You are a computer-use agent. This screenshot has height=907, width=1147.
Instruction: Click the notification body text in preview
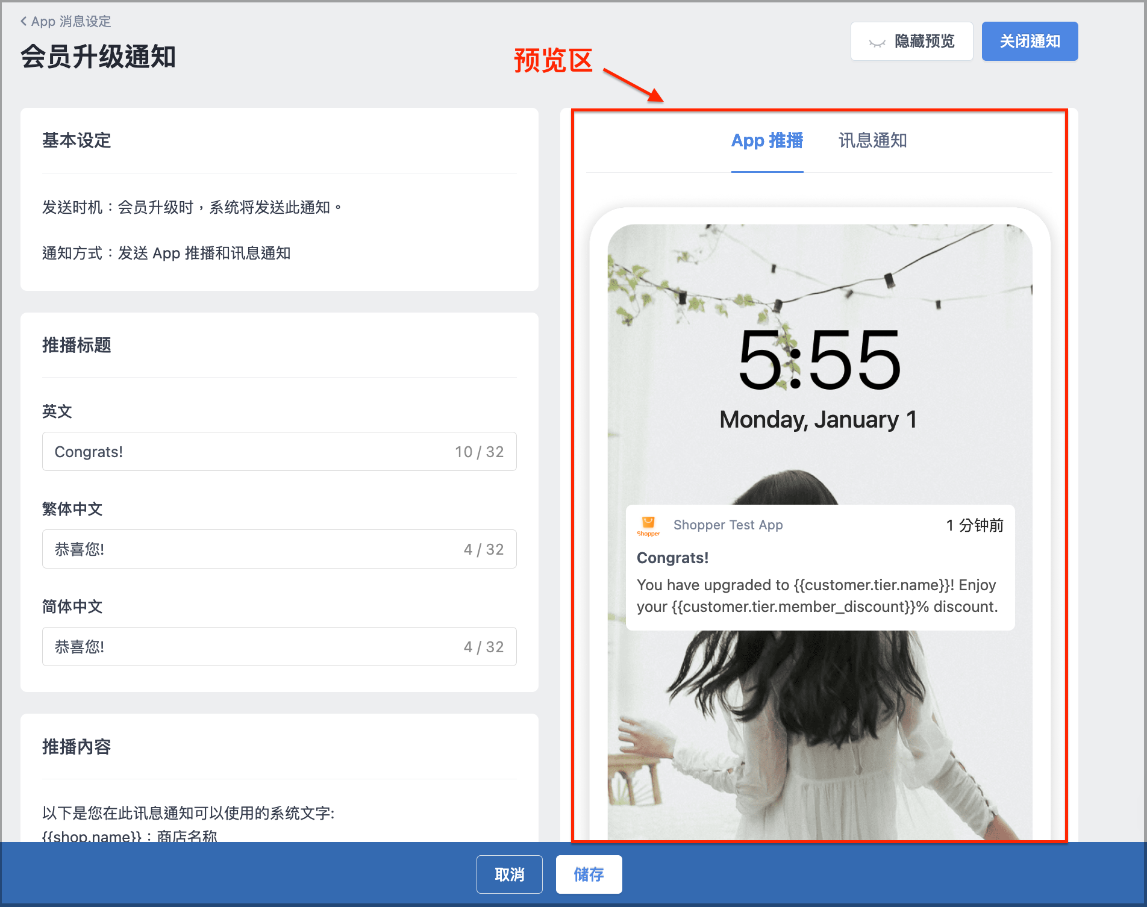(817, 596)
